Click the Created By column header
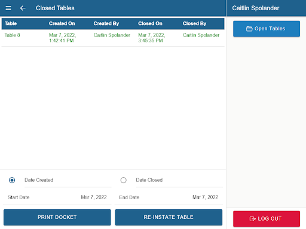Screen dimensions: 306x229 pyautogui.click(x=106, y=23)
